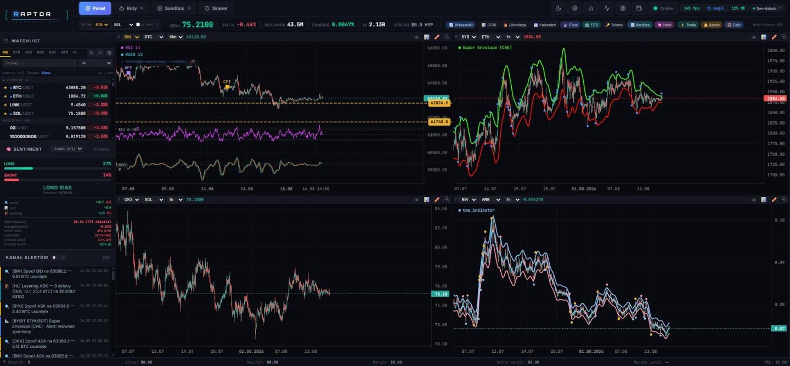Select drawing pencil on ARB chart
The height and width of the screenshot is (366, 790).
coord(775,200)
